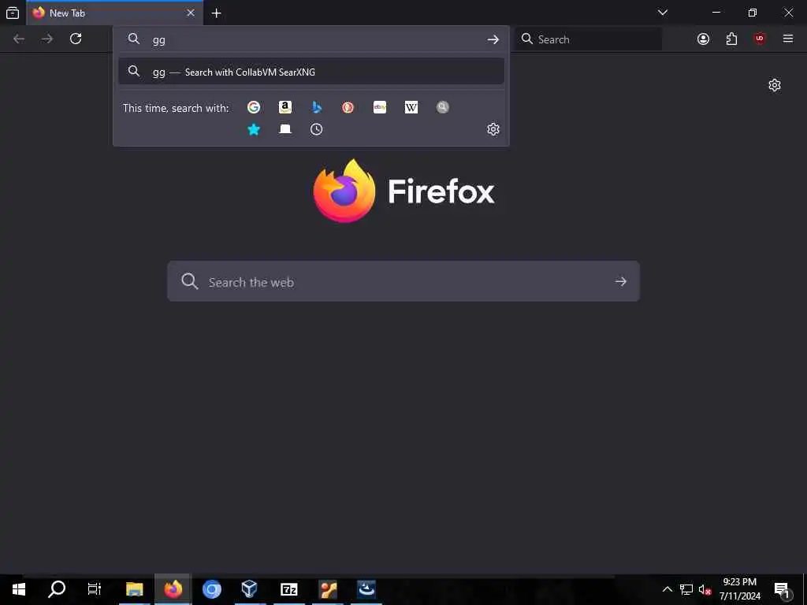
Task: Open notification center
Action: tap(783, 590)
